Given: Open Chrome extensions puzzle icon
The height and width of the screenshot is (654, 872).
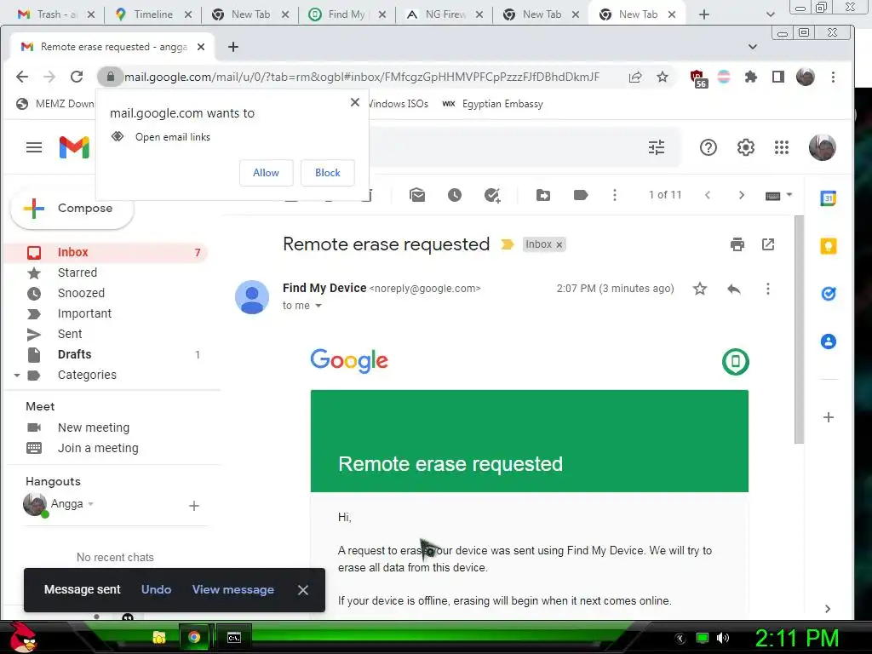Looking at the screenshot, I should pos(751,77).
